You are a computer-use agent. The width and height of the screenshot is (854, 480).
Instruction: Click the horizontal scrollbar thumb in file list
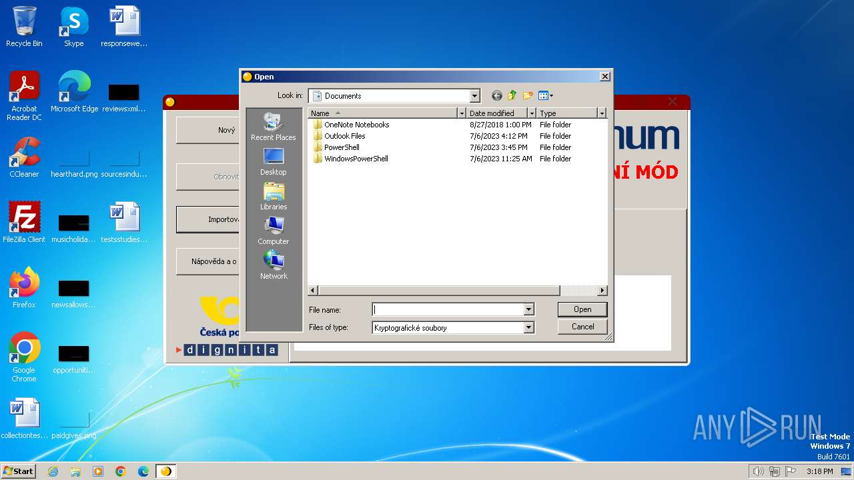pos(439,291)
